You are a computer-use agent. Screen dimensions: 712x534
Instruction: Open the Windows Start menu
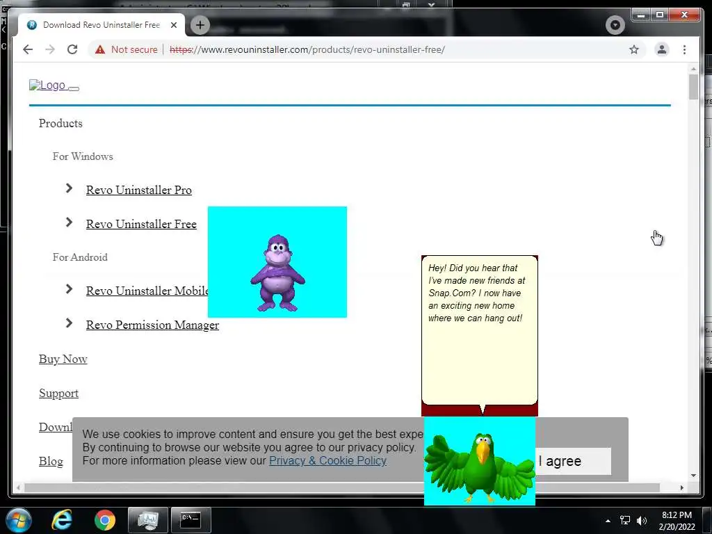click(19, 520)
